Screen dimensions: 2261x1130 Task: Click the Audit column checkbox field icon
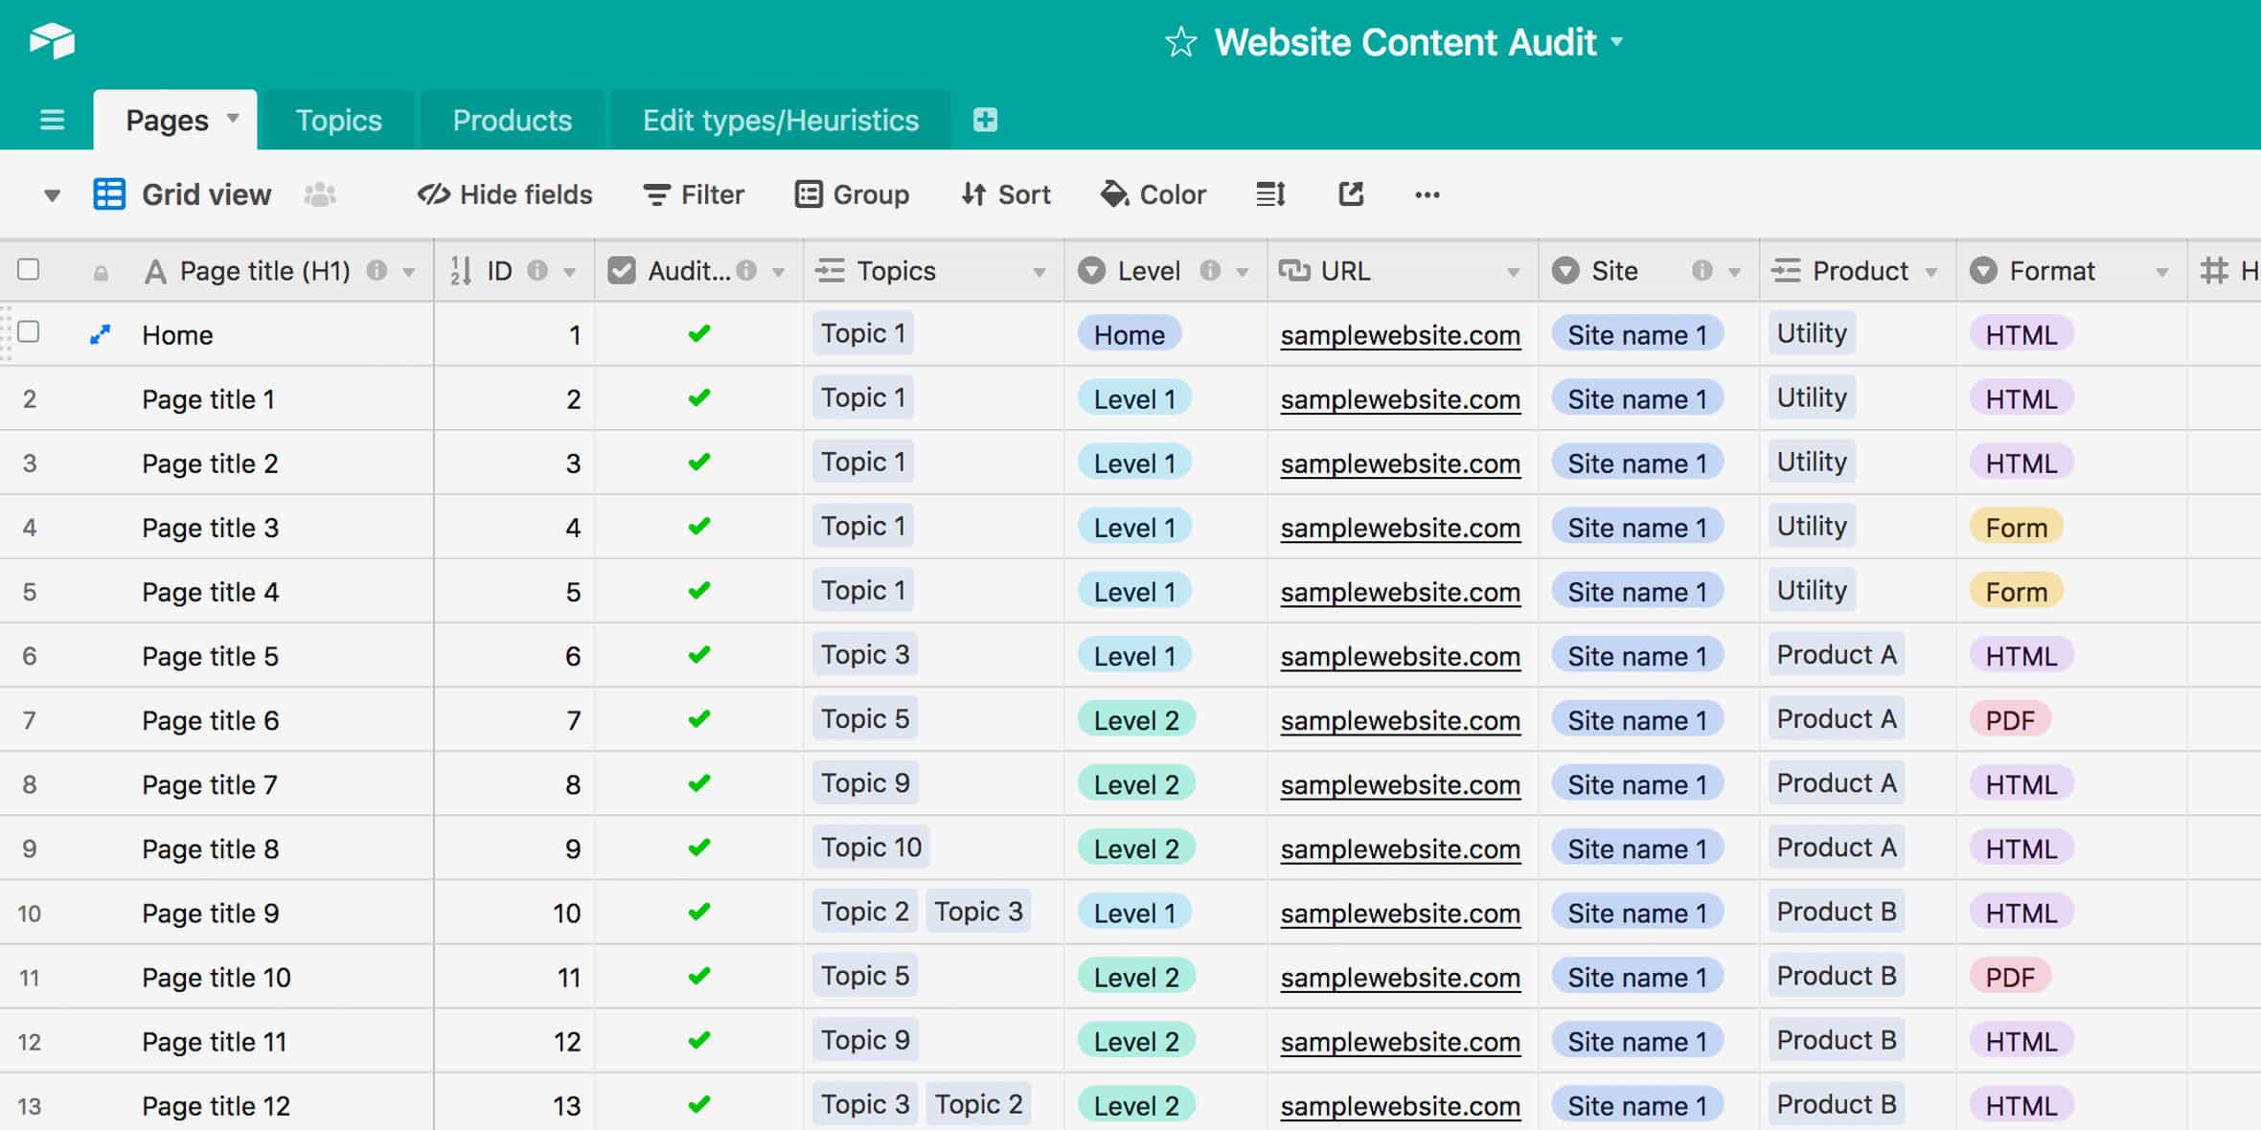click(622, 271)
